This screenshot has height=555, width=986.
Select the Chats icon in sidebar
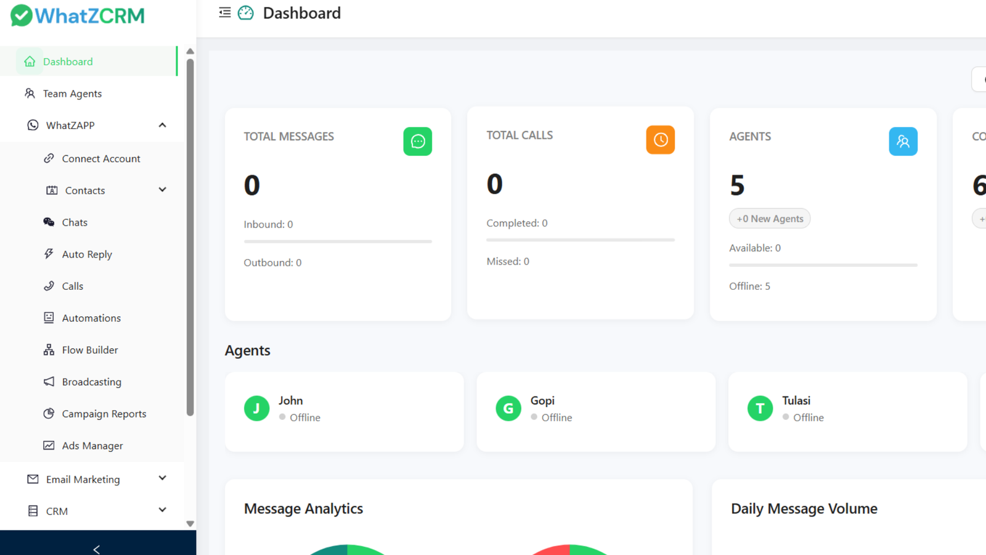(49, 222)
